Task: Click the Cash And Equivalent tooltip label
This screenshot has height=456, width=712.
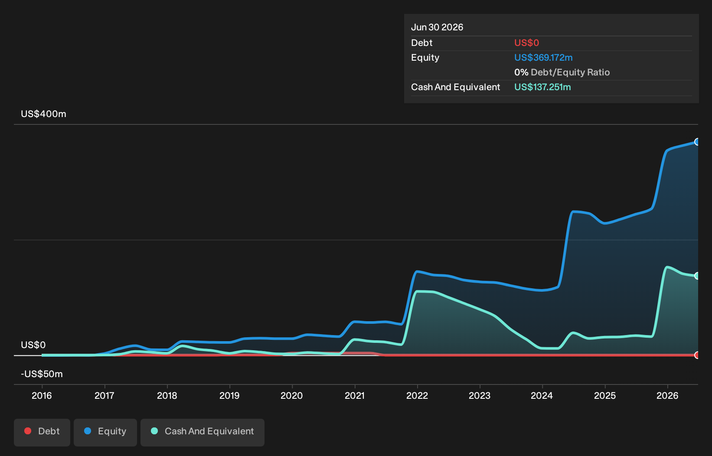Action: coord(456,87)
